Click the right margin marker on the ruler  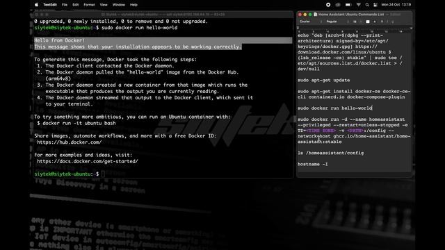click(x=411, y=28)
